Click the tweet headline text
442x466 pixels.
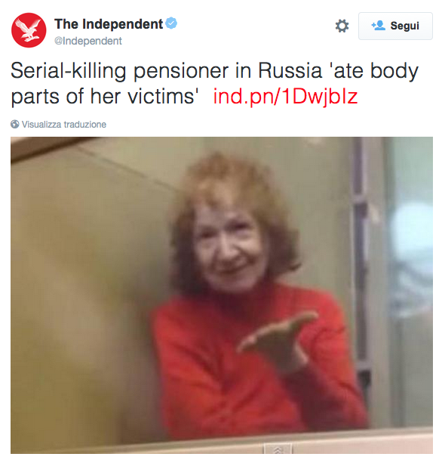coord(214,84)
